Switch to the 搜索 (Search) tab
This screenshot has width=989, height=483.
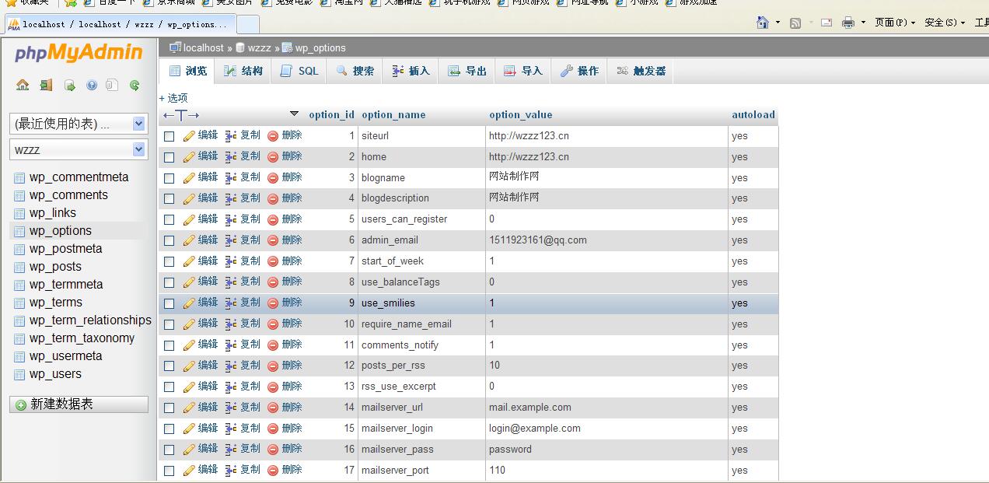pyautogui.click(x=355, y=71)
